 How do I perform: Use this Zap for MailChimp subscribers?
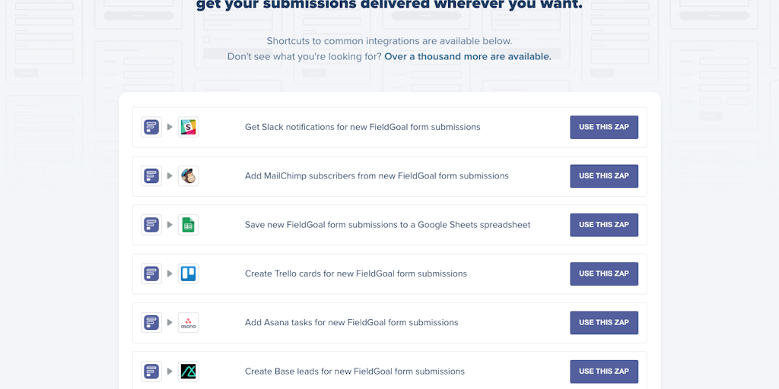603,176
